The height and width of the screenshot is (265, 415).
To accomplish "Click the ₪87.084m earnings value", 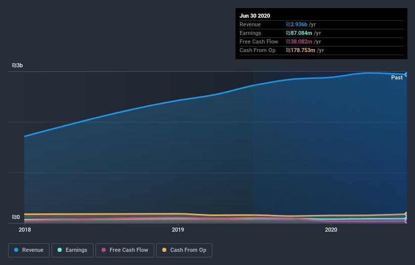I will [299, 33].
